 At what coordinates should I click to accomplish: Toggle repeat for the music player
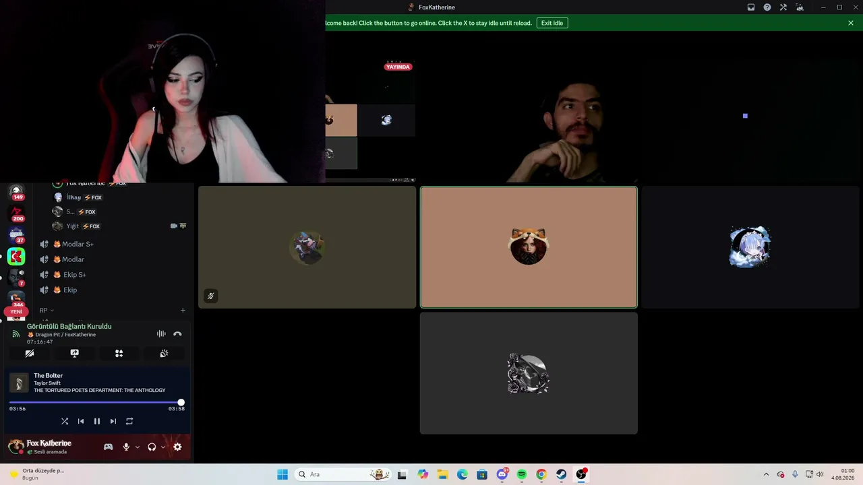click(129, 421)
